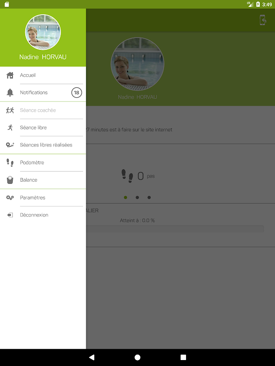Open the Séance coachée menu entry
Viewport: 275px width, 366px height.
(43, 110)
